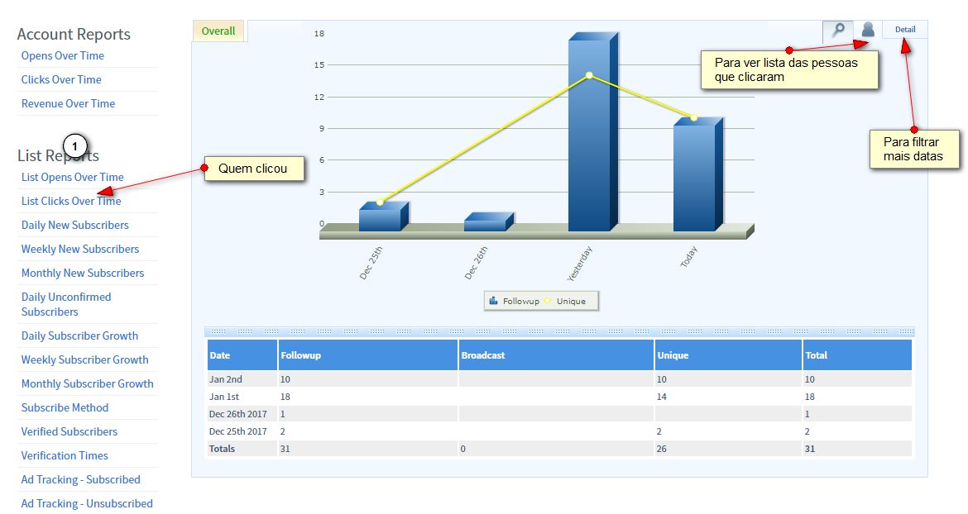Click the Followup bar chart legend icon
This screenshot has width=968, height=514.
tap(493, 301)
